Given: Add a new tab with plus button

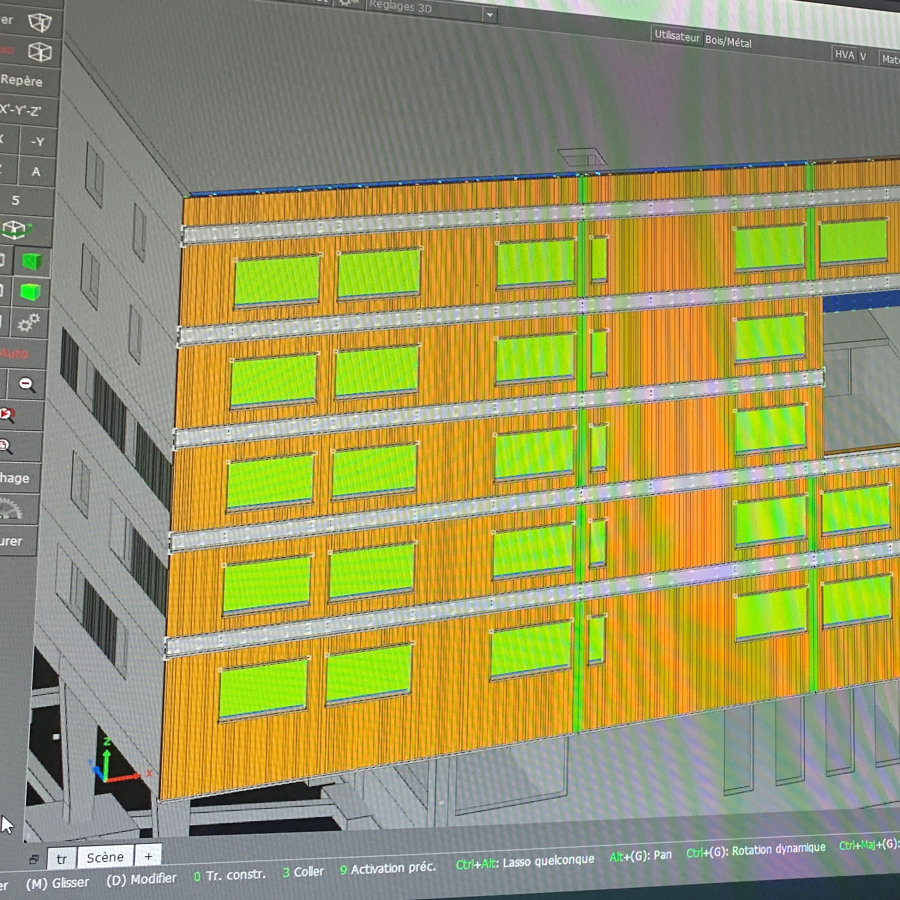Looking at the screenshot, I should pyautogui.click(x=148, y=856).
